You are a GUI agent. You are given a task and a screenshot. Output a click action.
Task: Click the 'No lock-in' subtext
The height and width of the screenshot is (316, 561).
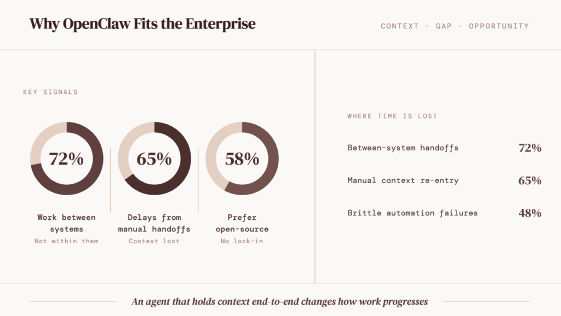[242, 241]
